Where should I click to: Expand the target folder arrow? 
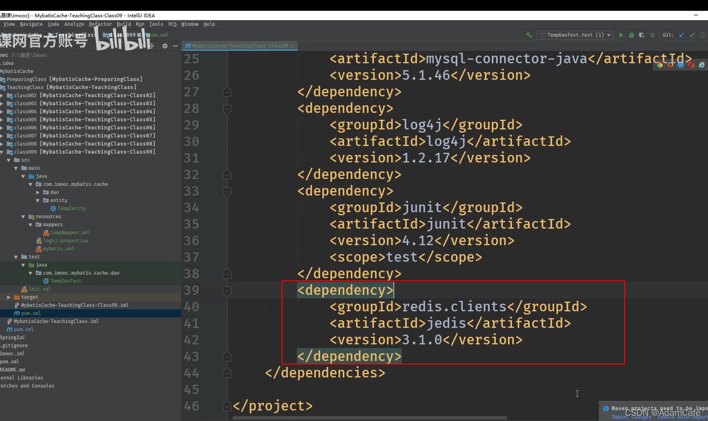pyautogui.click(x=8, y=297)
